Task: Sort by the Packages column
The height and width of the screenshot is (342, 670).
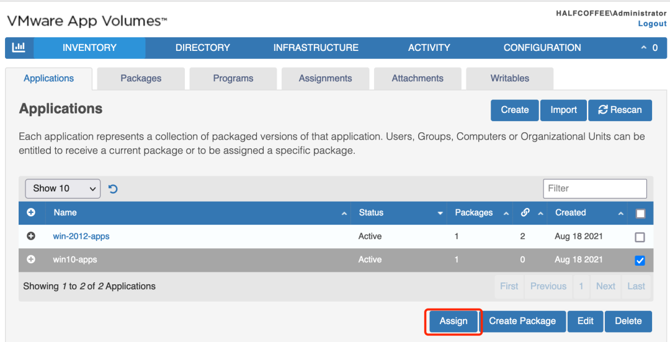Action: (480, 212)
